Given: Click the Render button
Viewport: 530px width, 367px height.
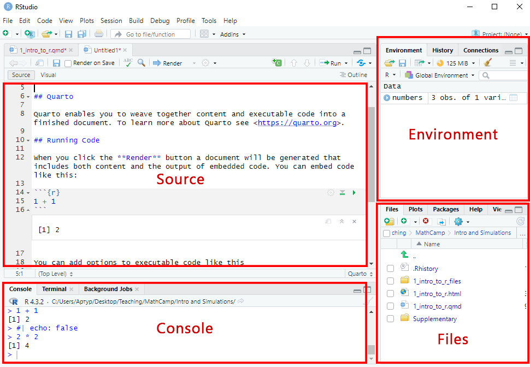Looking at the screenshot, I should (168, 63).
